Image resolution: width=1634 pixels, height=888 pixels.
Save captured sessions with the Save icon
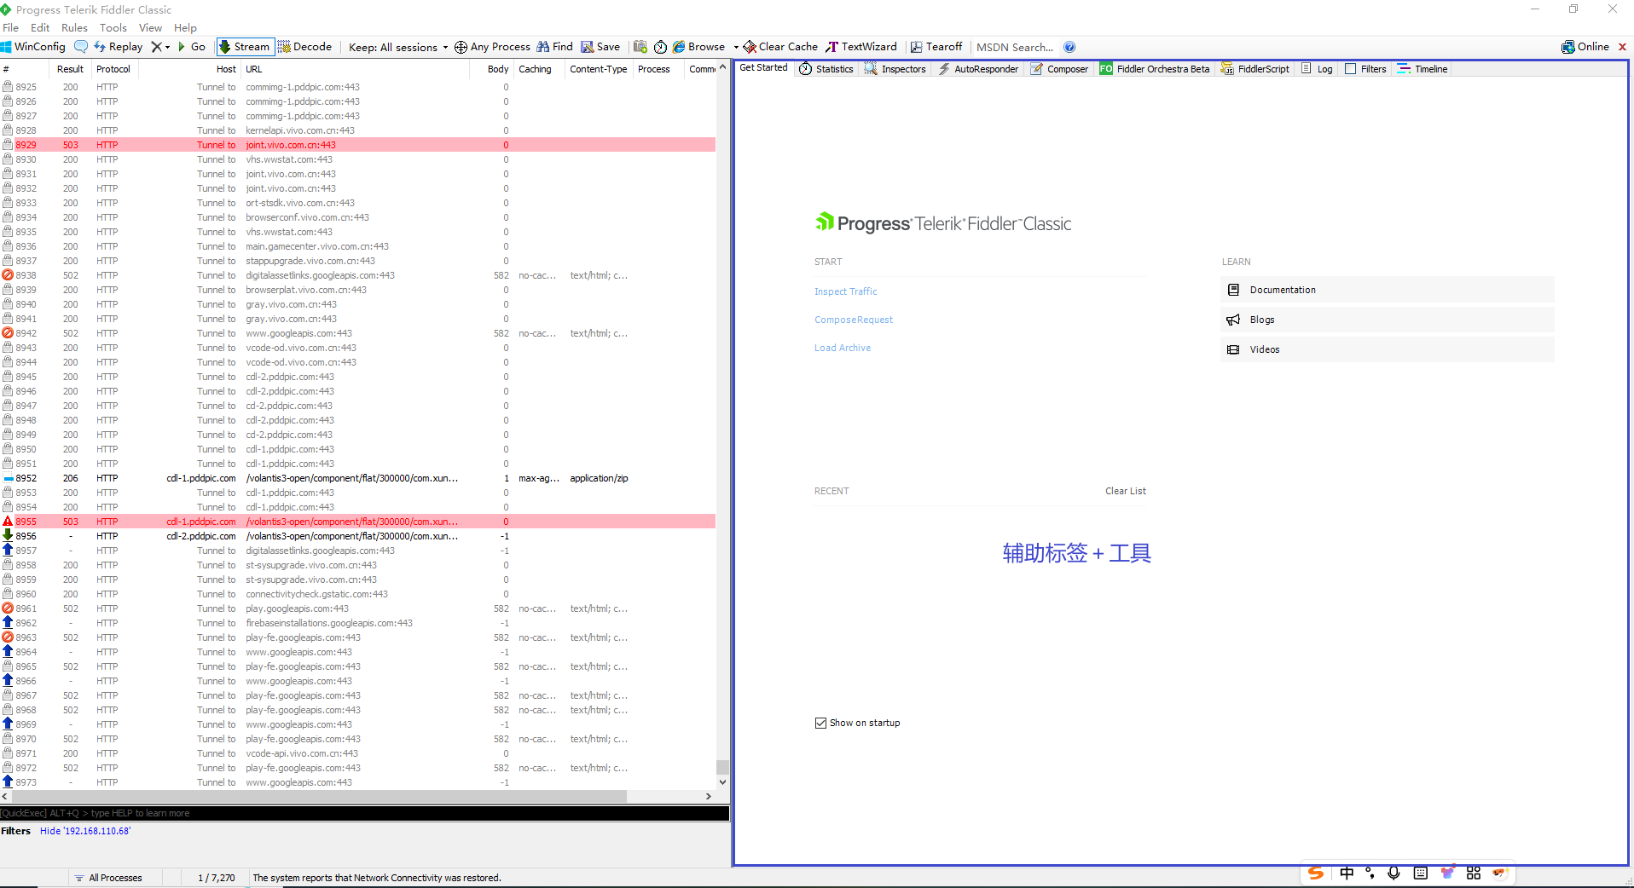[600, 47]
